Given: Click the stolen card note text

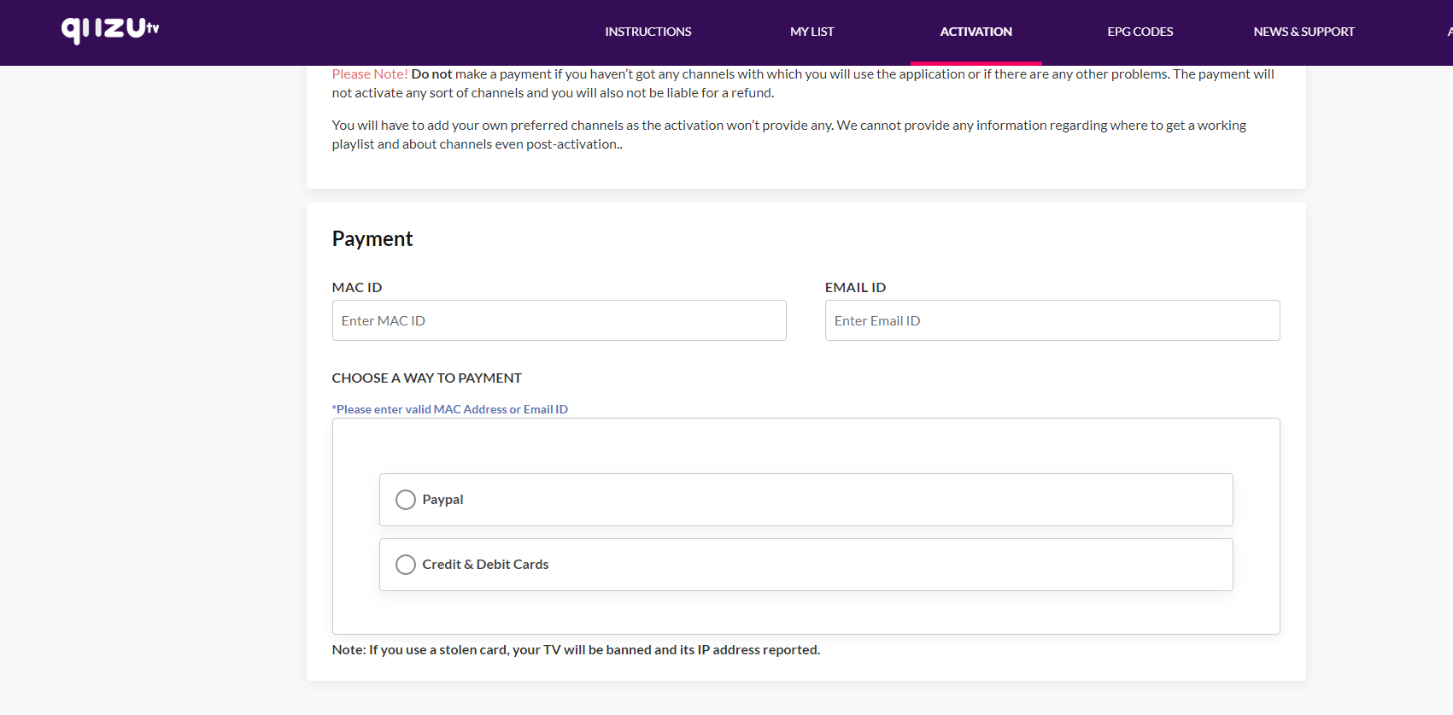Looking at the screenshot, I should [x=576, y=650].
